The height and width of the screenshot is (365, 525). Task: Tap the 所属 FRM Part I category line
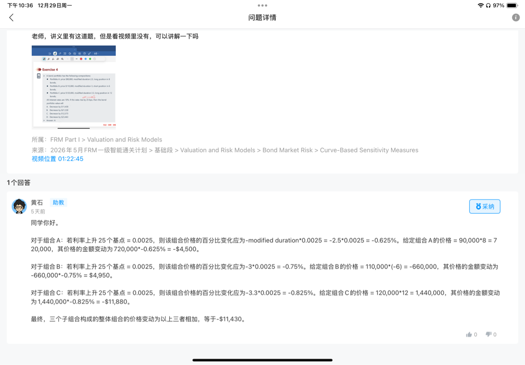pos(97,139)
